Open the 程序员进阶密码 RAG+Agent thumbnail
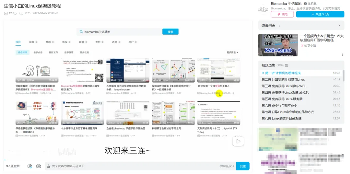 click(278, 45)
